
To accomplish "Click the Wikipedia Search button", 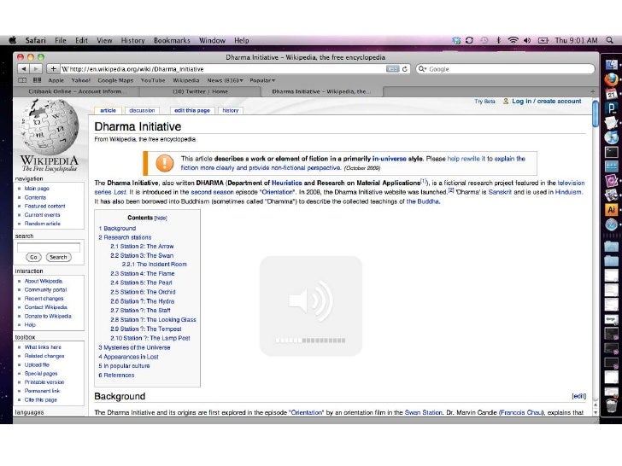I will click(58, 257).
